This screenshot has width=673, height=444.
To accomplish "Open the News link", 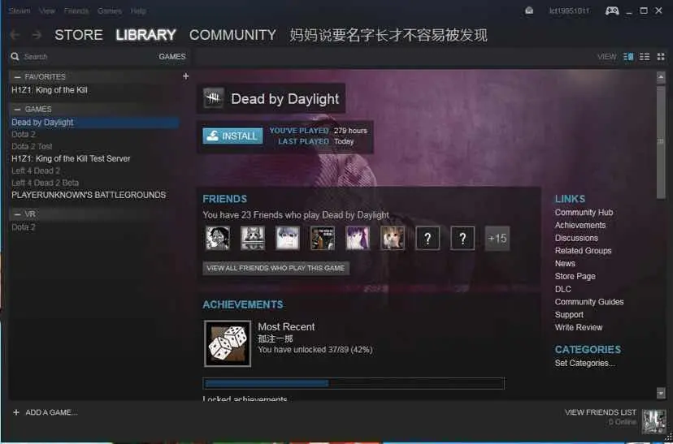I will [565, 264].
